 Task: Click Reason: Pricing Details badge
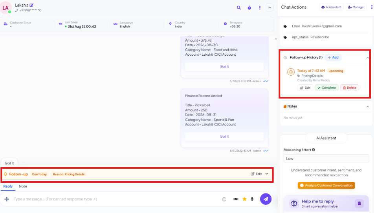tap(69, 174)
